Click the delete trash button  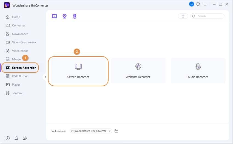point(183,16)
